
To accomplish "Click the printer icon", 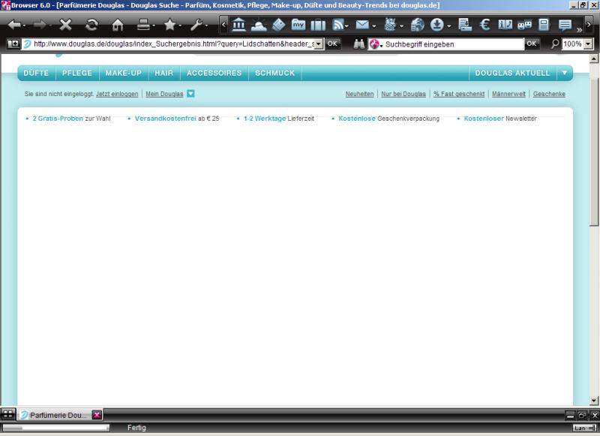I will pos(143,26).
